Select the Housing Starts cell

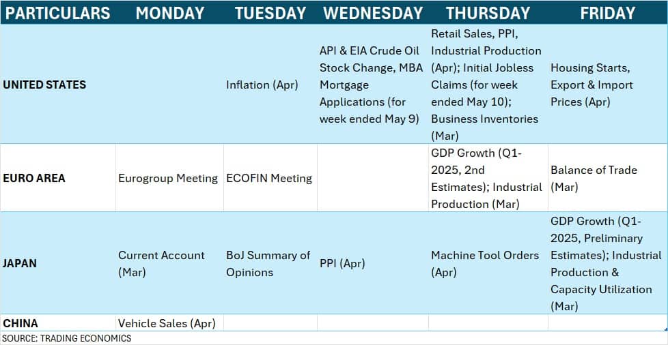tap(608, 85)
